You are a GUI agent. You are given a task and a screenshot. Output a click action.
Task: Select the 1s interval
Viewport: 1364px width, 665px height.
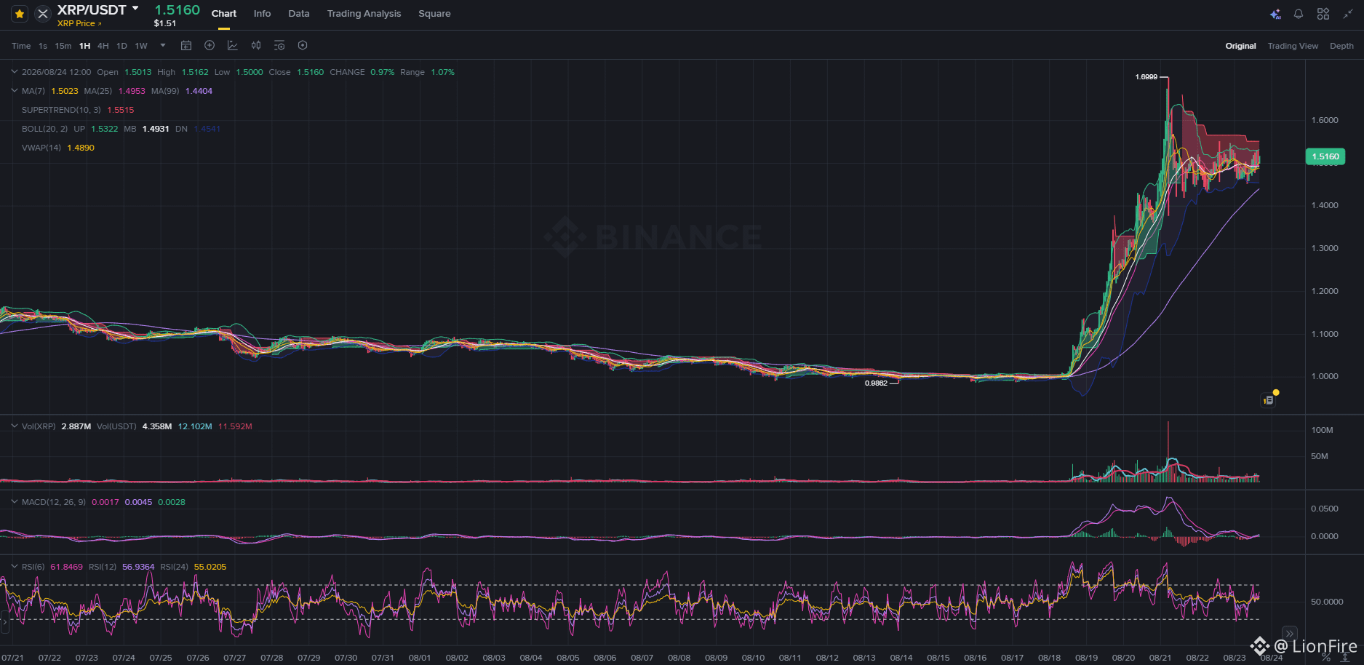43,46
